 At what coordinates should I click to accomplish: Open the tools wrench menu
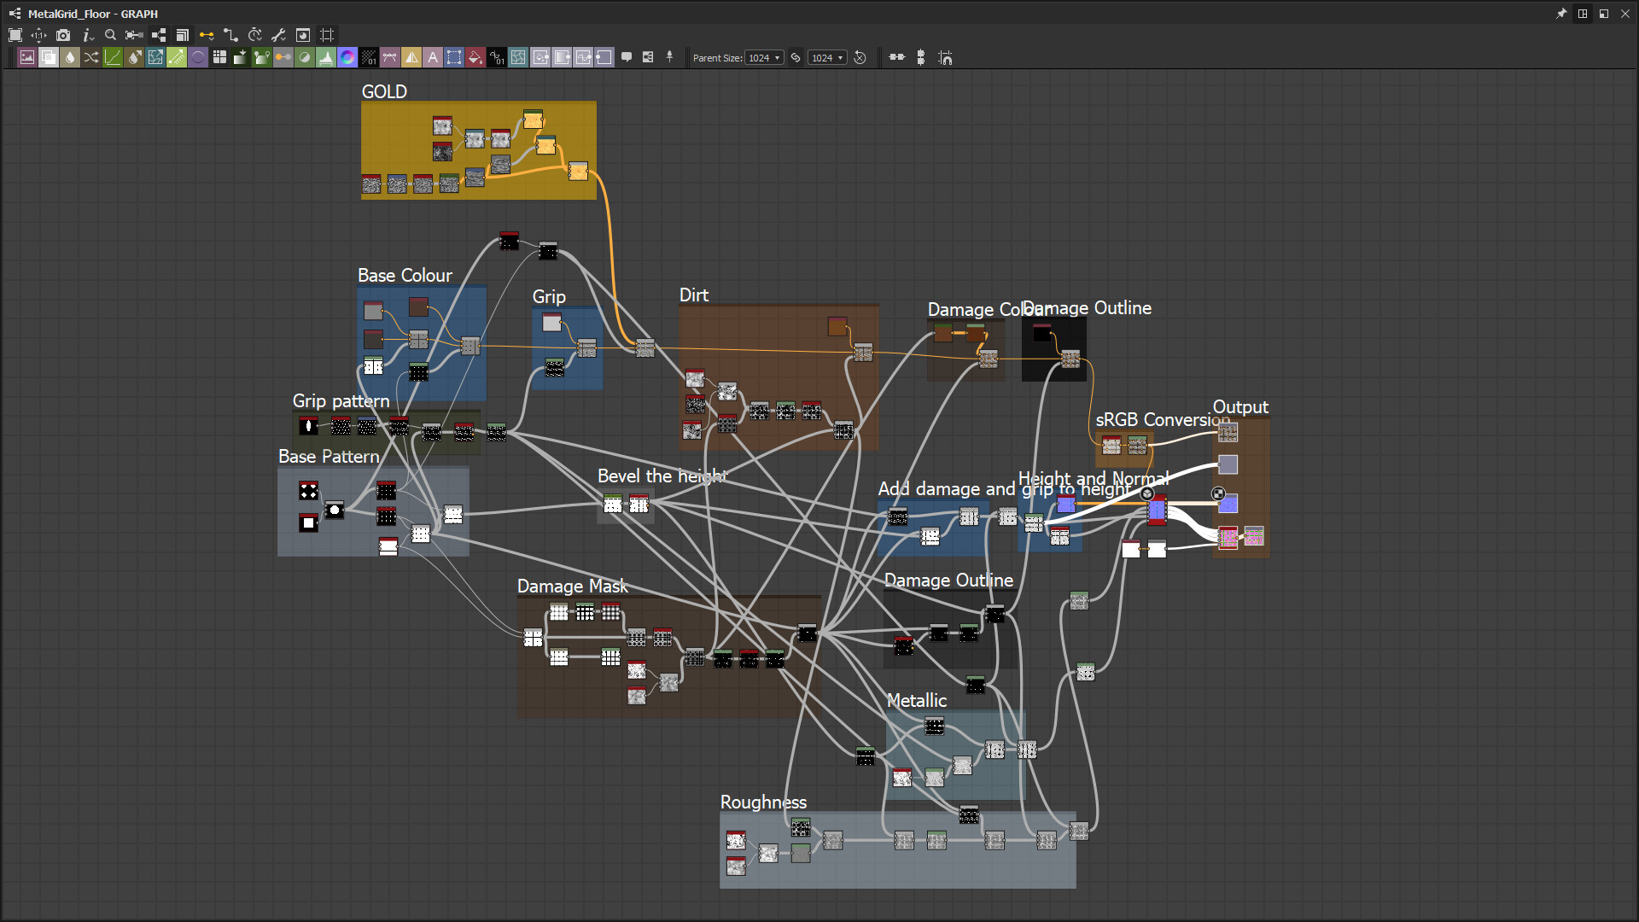click(x=278, y=35)
